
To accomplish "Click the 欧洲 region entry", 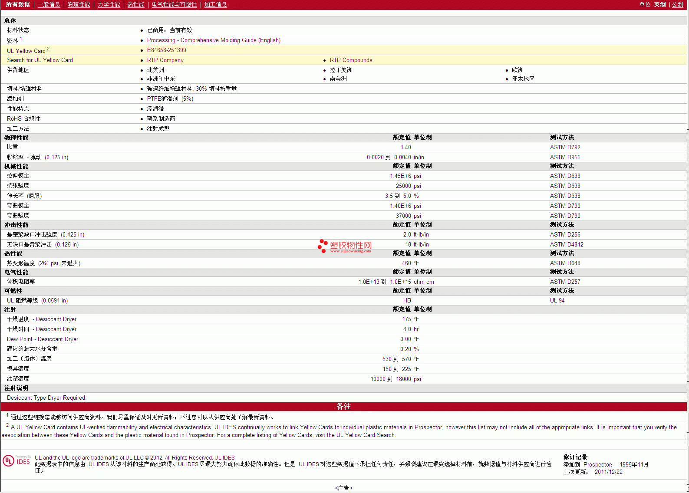I will (518, 70).
